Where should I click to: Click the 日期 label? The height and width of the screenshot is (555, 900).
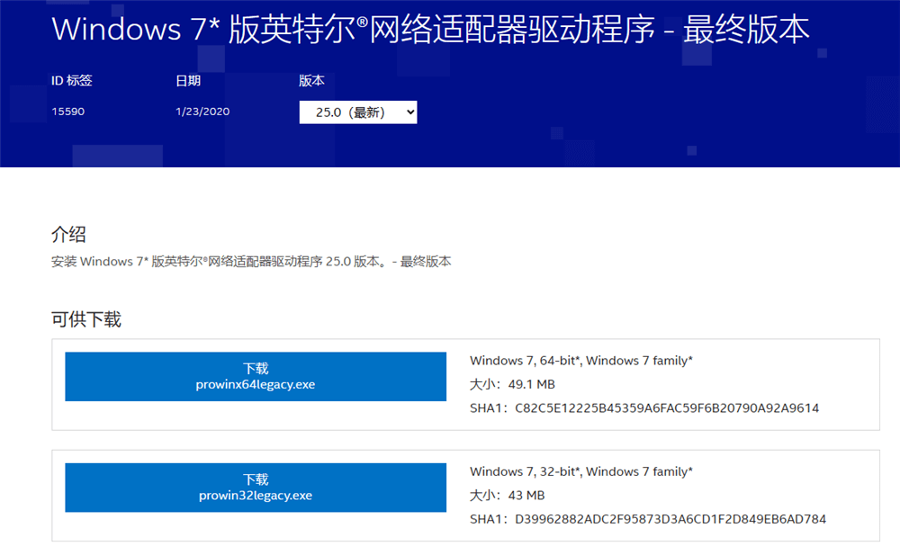pyautogui.click(x=191, y=80)
